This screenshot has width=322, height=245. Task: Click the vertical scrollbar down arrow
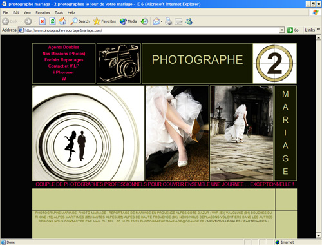[x=319, y=235]
